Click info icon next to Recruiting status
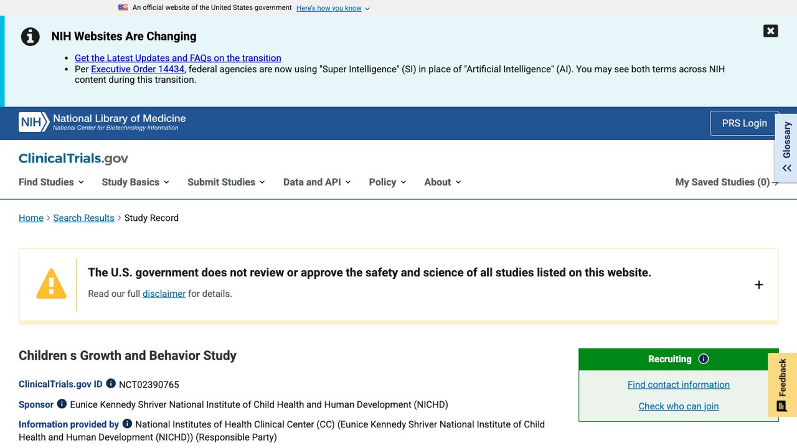Image resolution: width=797 pixels, height=448 pixels. click(x=704, y=359)
